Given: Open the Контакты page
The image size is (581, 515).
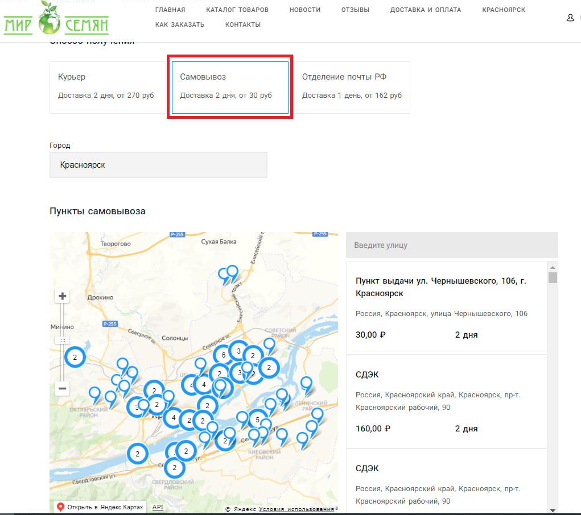Looking at the screenshot, I should pyautogui.click(x=243, y=24).
